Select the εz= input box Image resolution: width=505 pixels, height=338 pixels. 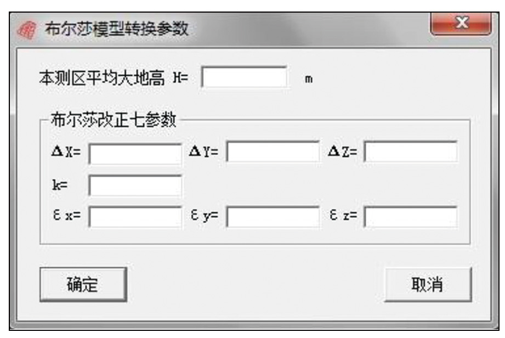(410, 217)
